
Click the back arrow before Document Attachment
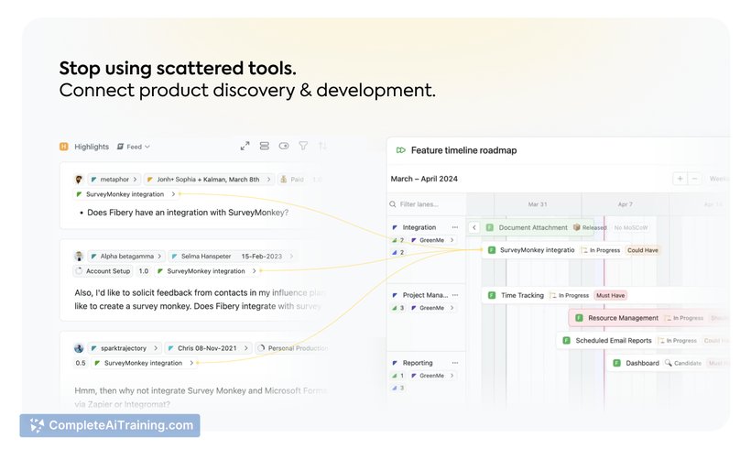tap(473, 227)
